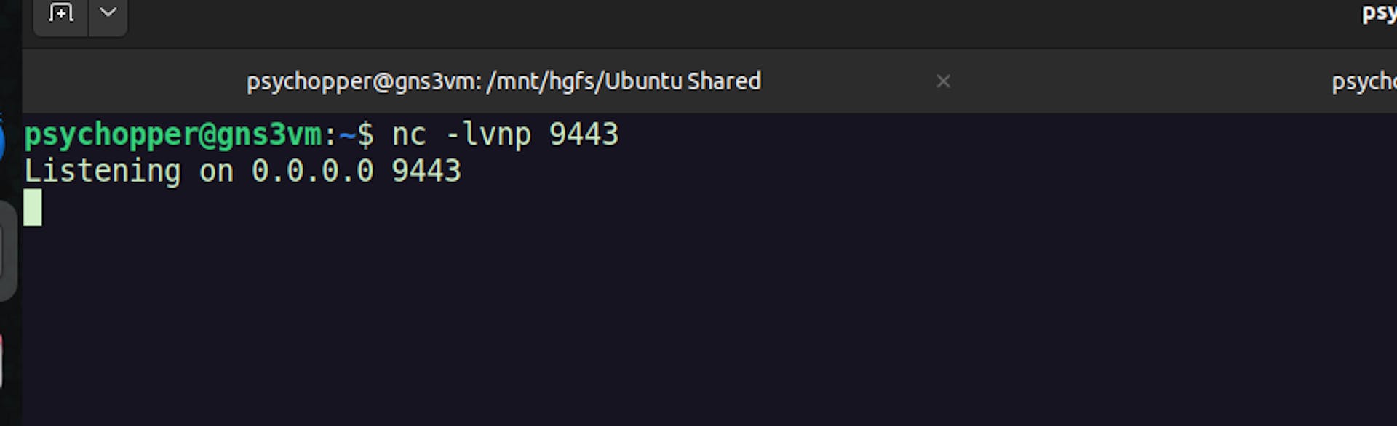Click the window title text in the header
Viewport: 1397px width, 426px height.
click(x=1379, y=13)
